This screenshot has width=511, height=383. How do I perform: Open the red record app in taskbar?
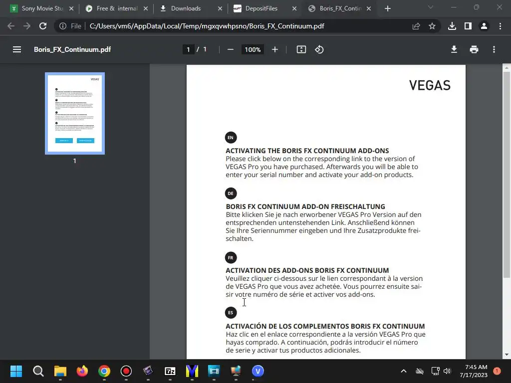click(126, 371)
